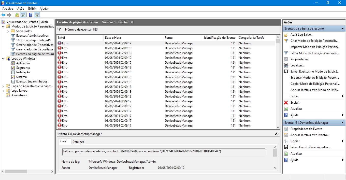Select Eventos Encaminhados in the tree

[x=32, y=81]
